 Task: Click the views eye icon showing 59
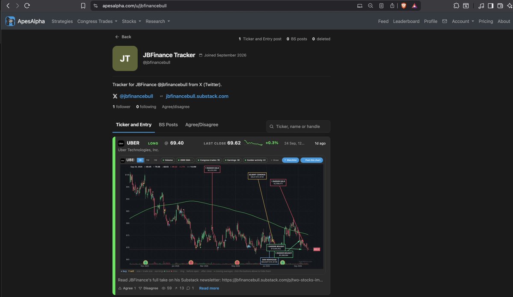coord(163,288)
